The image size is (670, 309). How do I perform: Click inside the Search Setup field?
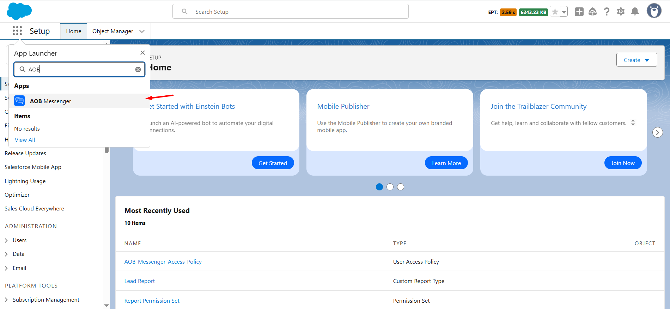[290, 12]
